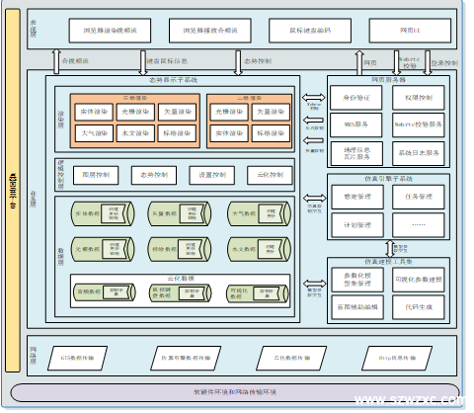Click the 大气渲染 box
Image resolution: width=474 pixels, height=413 pixels.
[94, 133]
